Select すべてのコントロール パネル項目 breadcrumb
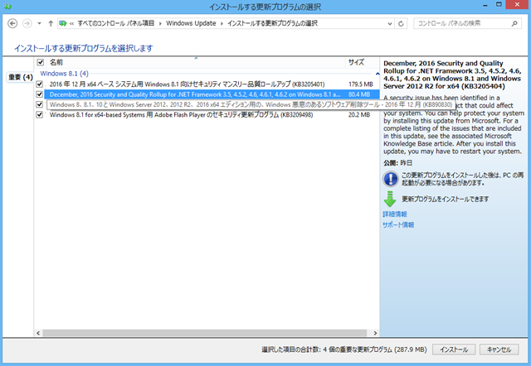This screenshot has width=531, height=366. [116, 23]
